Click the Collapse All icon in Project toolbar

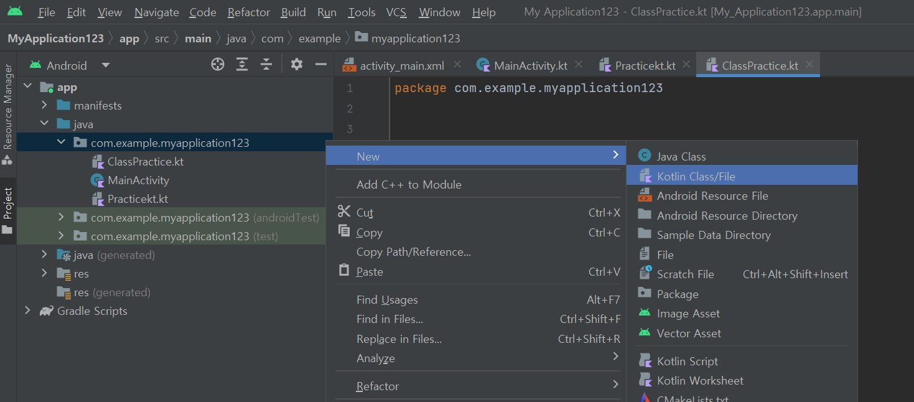[x=266, y=64]
